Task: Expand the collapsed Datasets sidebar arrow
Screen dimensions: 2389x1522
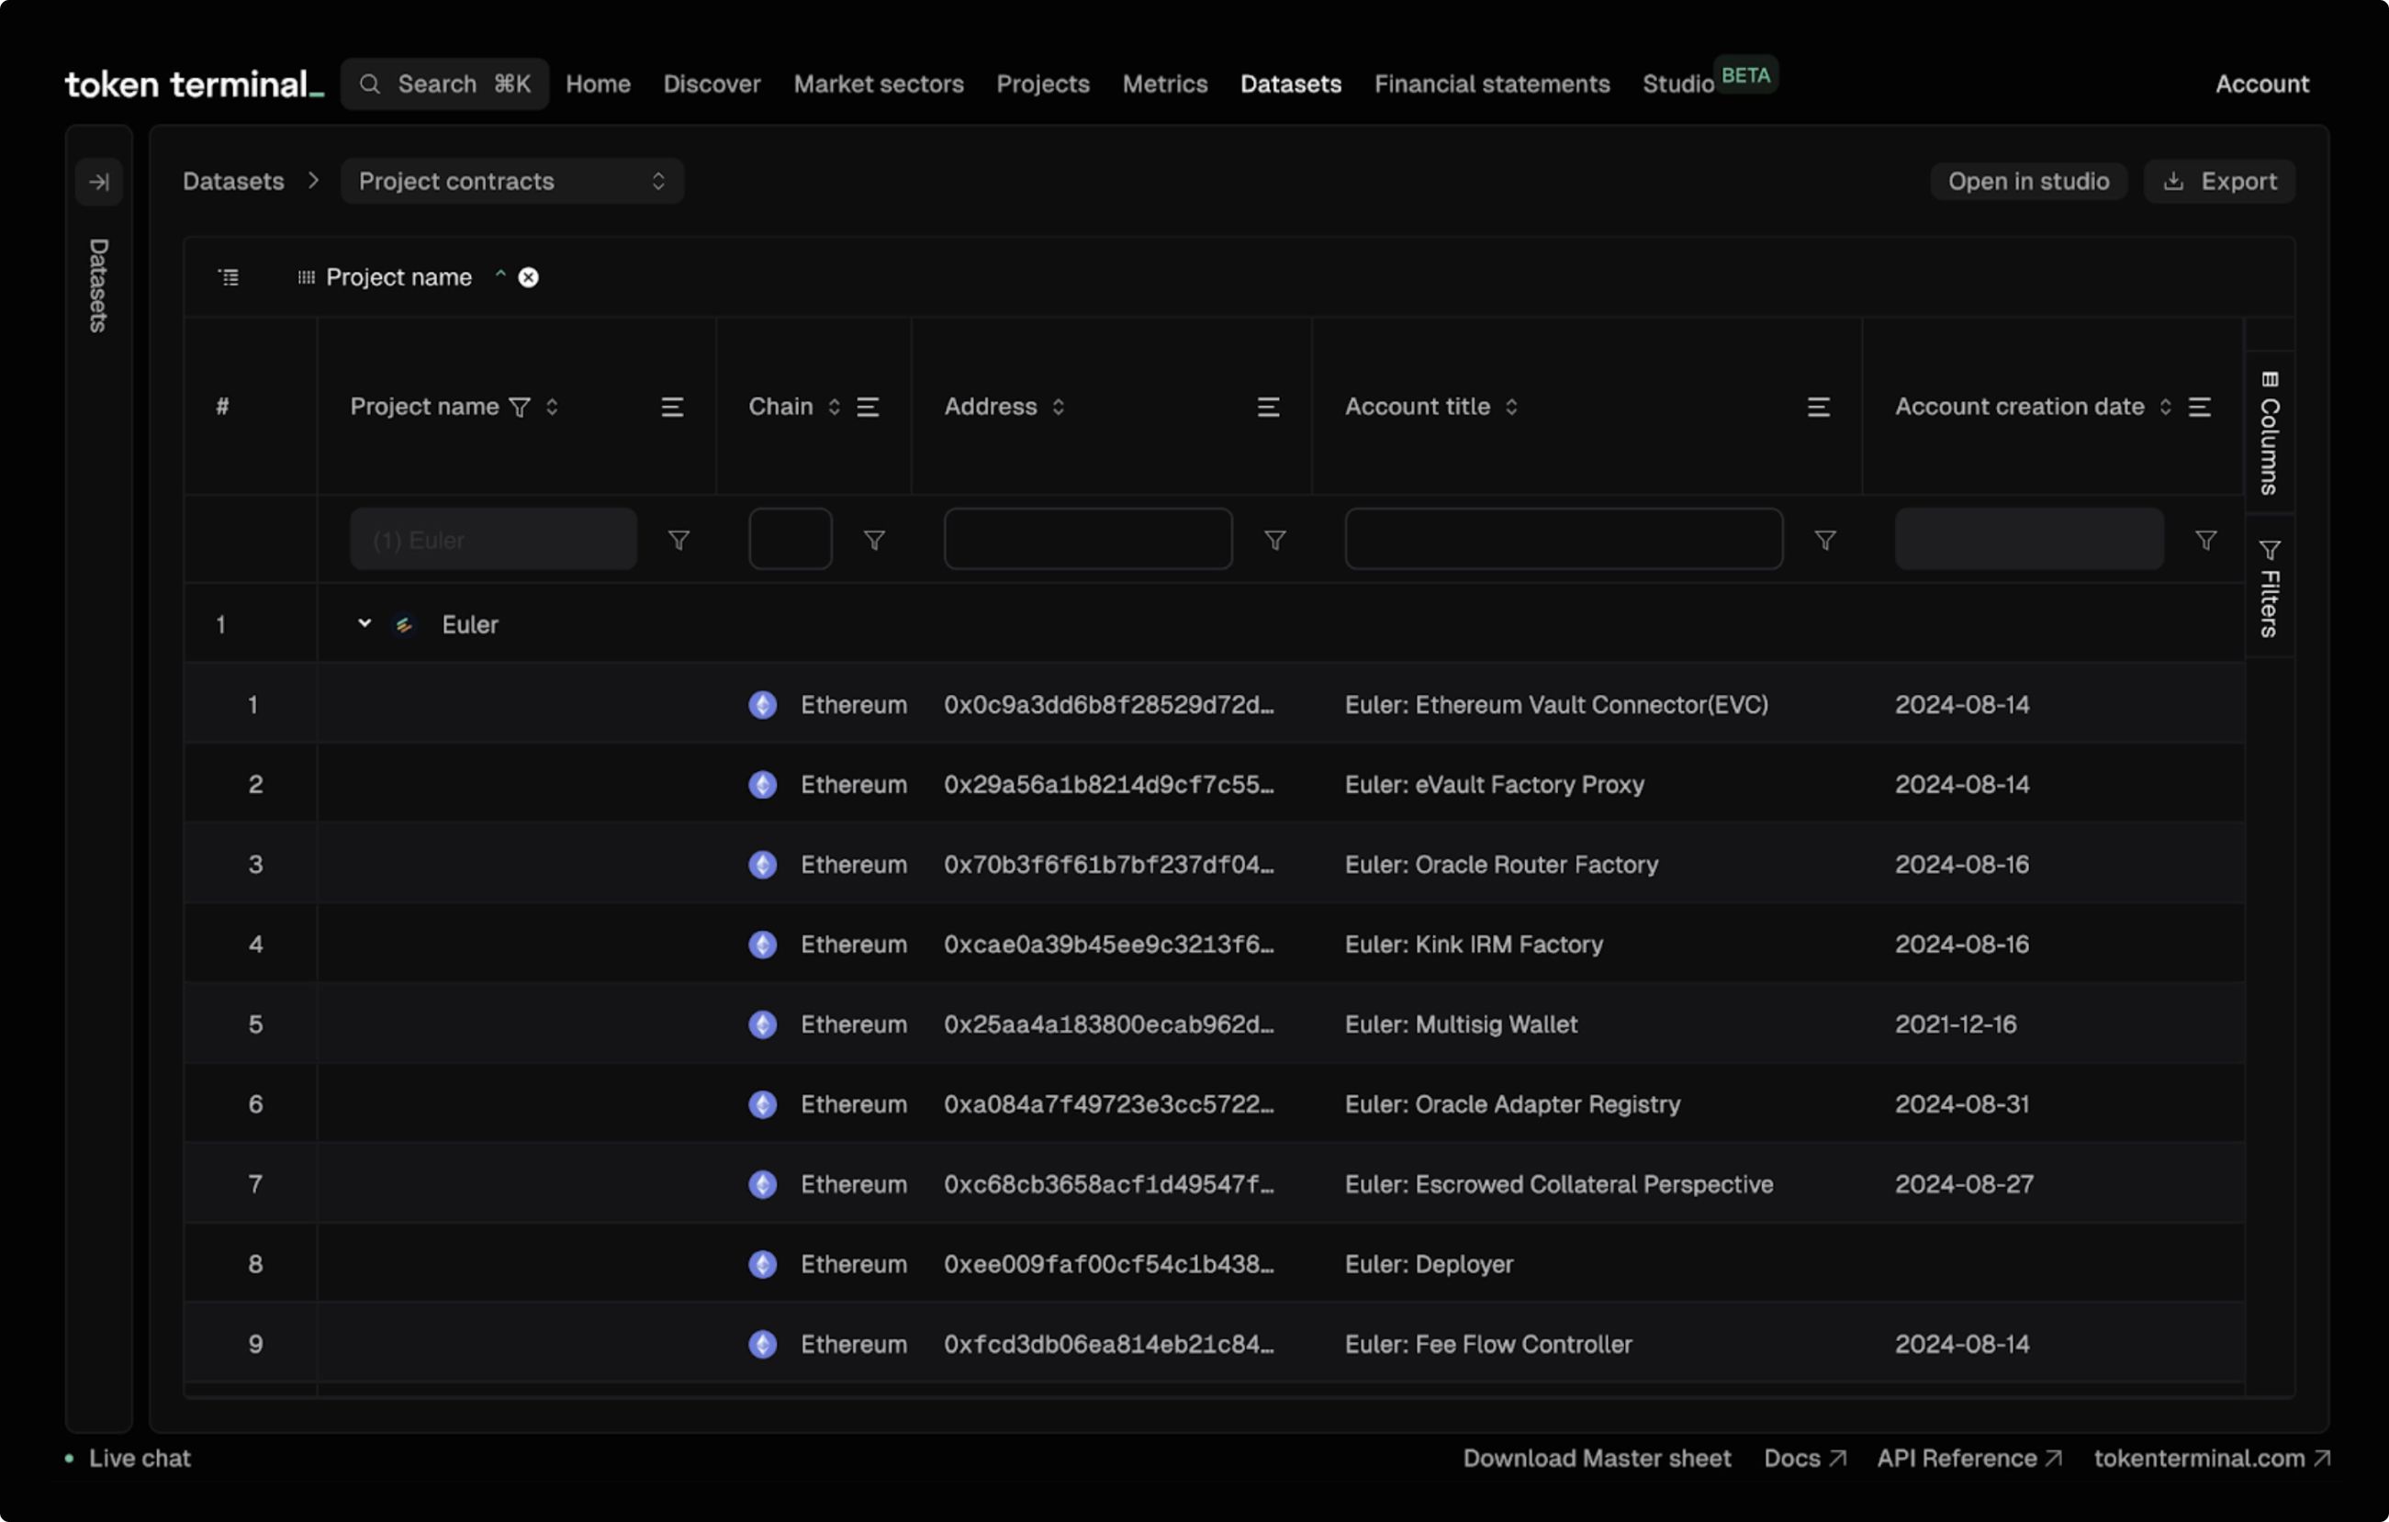Action: 98,182
